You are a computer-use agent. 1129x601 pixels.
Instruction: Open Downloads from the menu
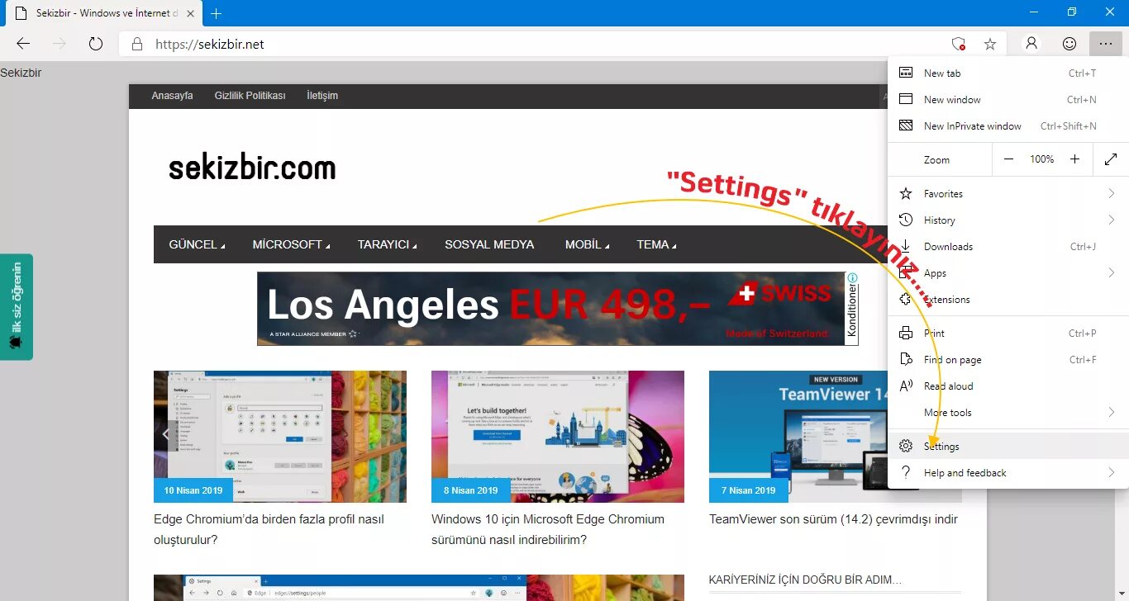tap(1008, 247)
